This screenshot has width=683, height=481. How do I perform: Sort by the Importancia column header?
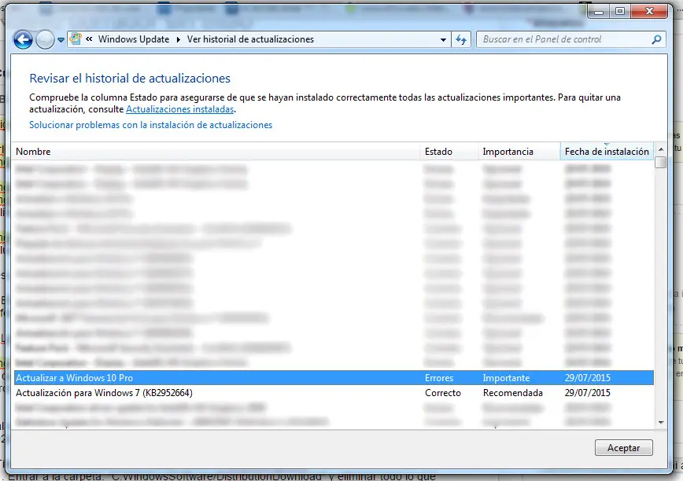(519, 152)
